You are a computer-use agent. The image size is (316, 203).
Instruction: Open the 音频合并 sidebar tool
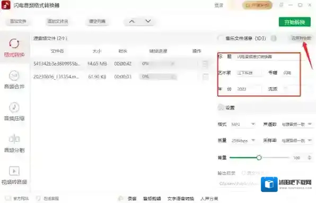click(14, 80)
